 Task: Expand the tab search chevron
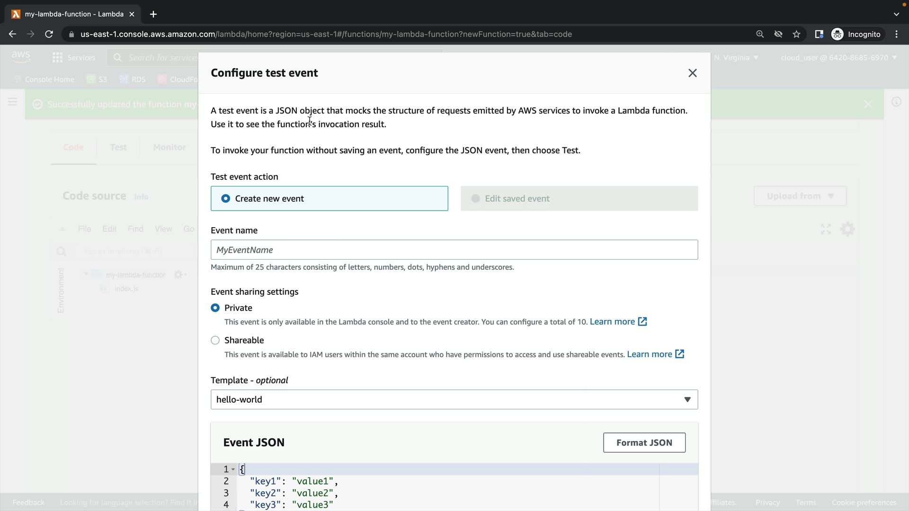click(x=896, y=14)
